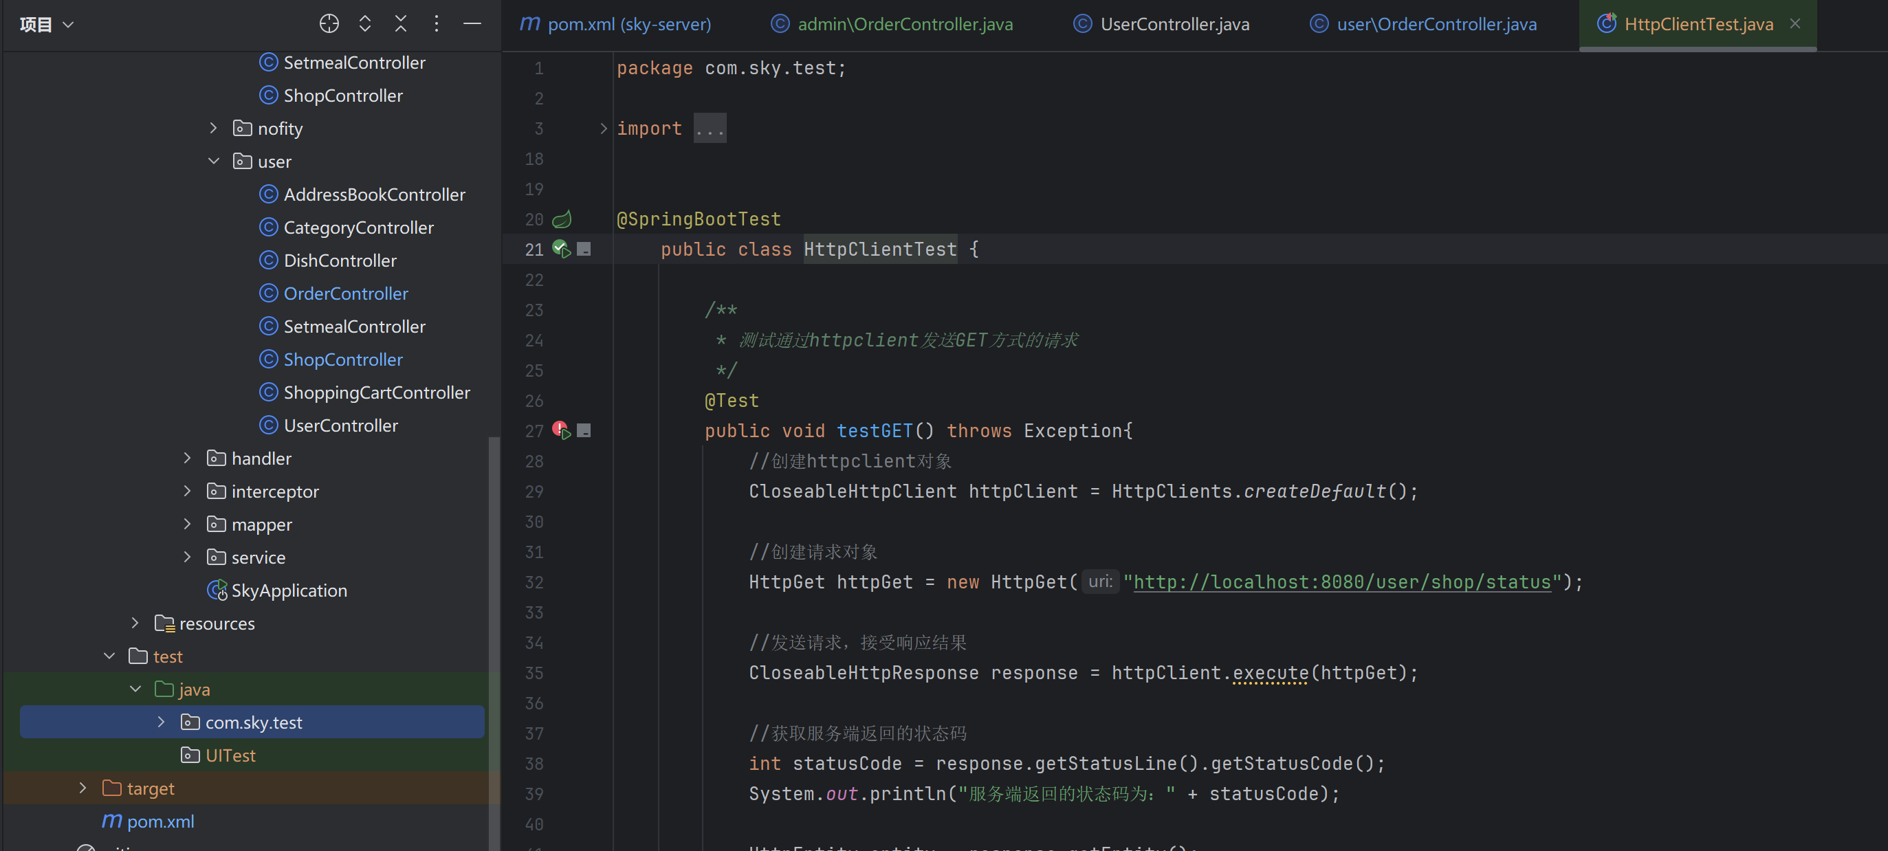Viewport: 1888px width, 851px height.
Task: Hide the project panel with minimize dash
Action: coord(472,24)
